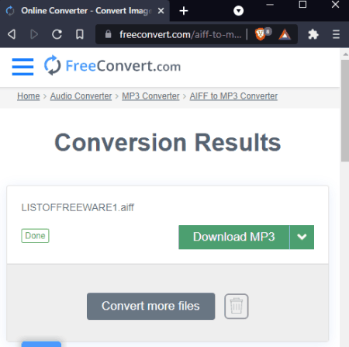349x347 pixels.
Task: Open the AIFF to MP3 Converter link
Action: coord(233,96)
